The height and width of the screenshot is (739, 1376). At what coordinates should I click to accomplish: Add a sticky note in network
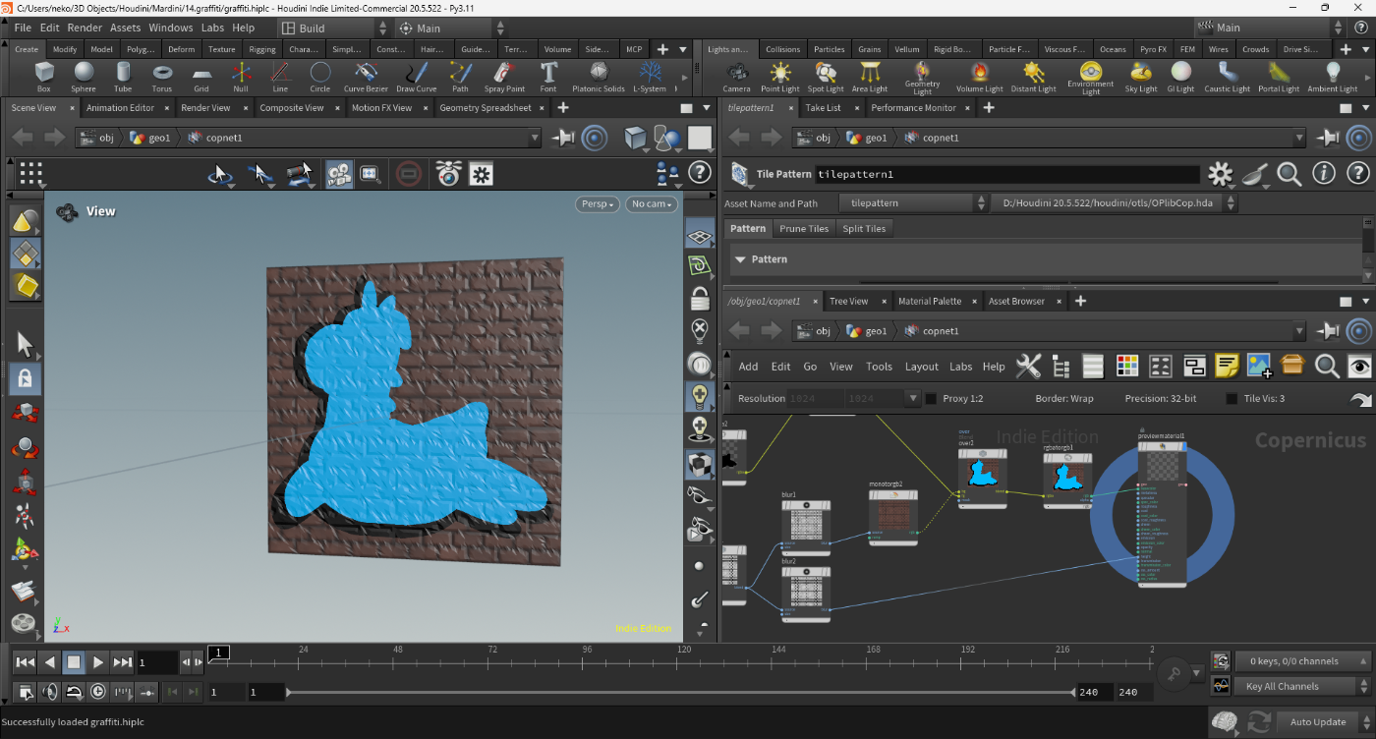1226,367
